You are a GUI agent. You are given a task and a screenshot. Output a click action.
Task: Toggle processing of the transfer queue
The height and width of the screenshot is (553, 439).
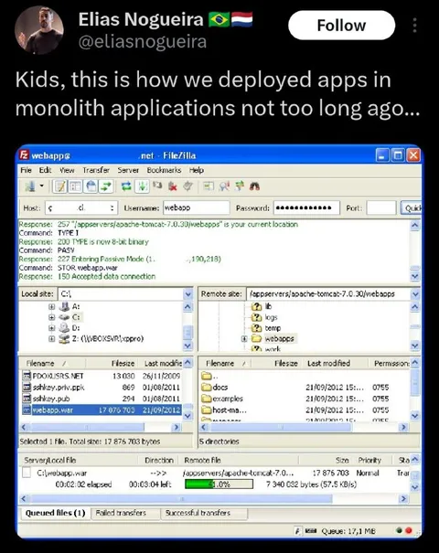click(x=142, y=186)
